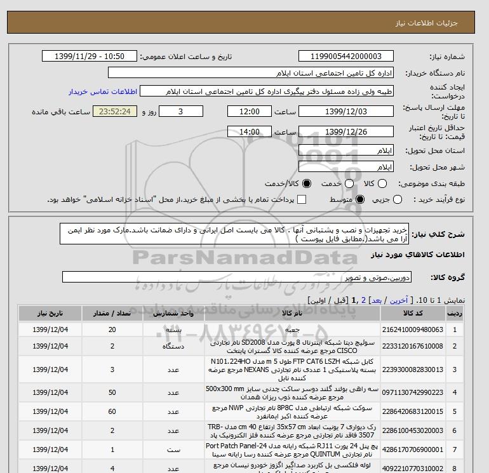Screen dimensions: 489x473
Task: Click the remaining time countdown 23:52:24
Action: pyautogui.click(x=115, y=111)
